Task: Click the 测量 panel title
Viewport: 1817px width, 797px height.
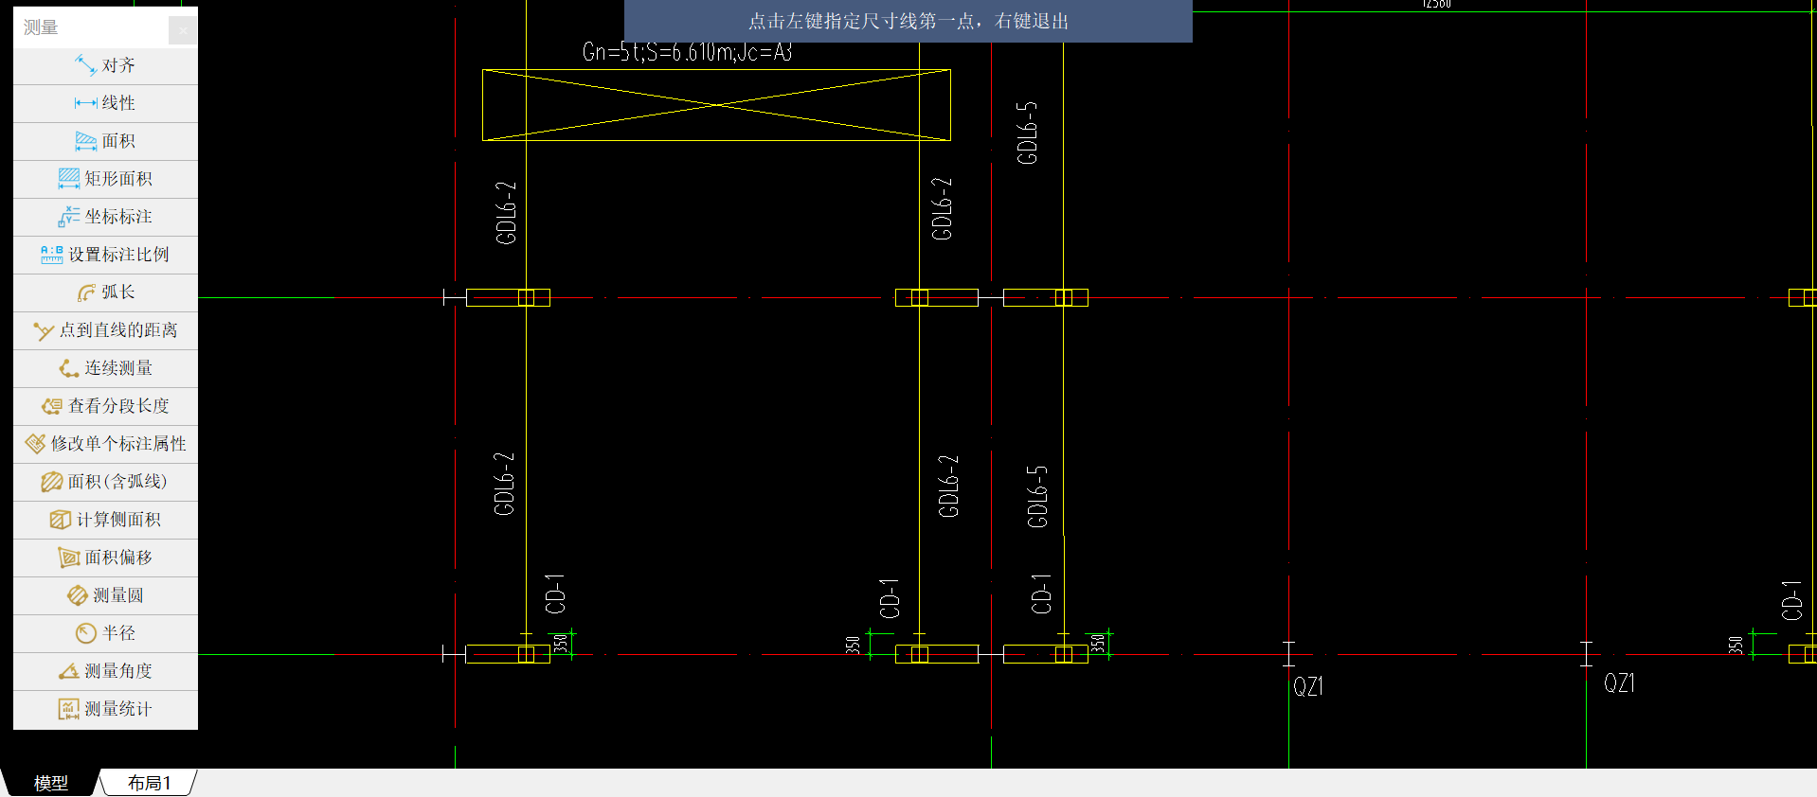Action: 41,27
